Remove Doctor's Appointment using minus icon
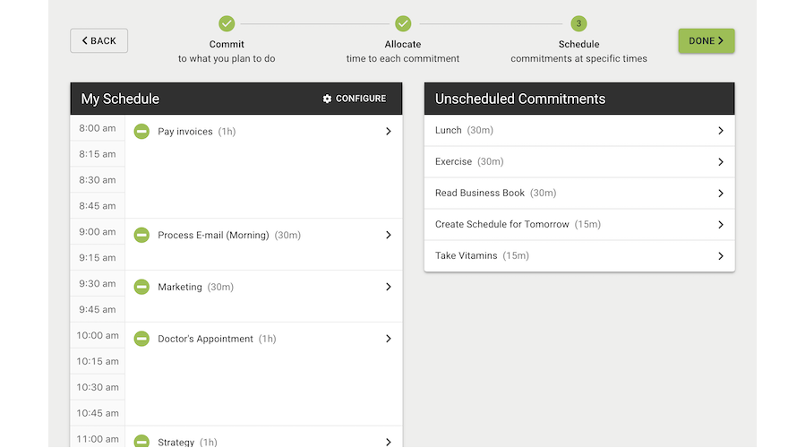This screenshot has width=797, height=448. click(x=141, y=339)
